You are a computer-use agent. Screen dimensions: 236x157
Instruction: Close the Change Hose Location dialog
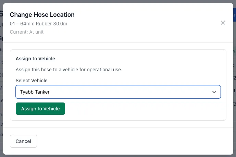click(x=223, y=23)
